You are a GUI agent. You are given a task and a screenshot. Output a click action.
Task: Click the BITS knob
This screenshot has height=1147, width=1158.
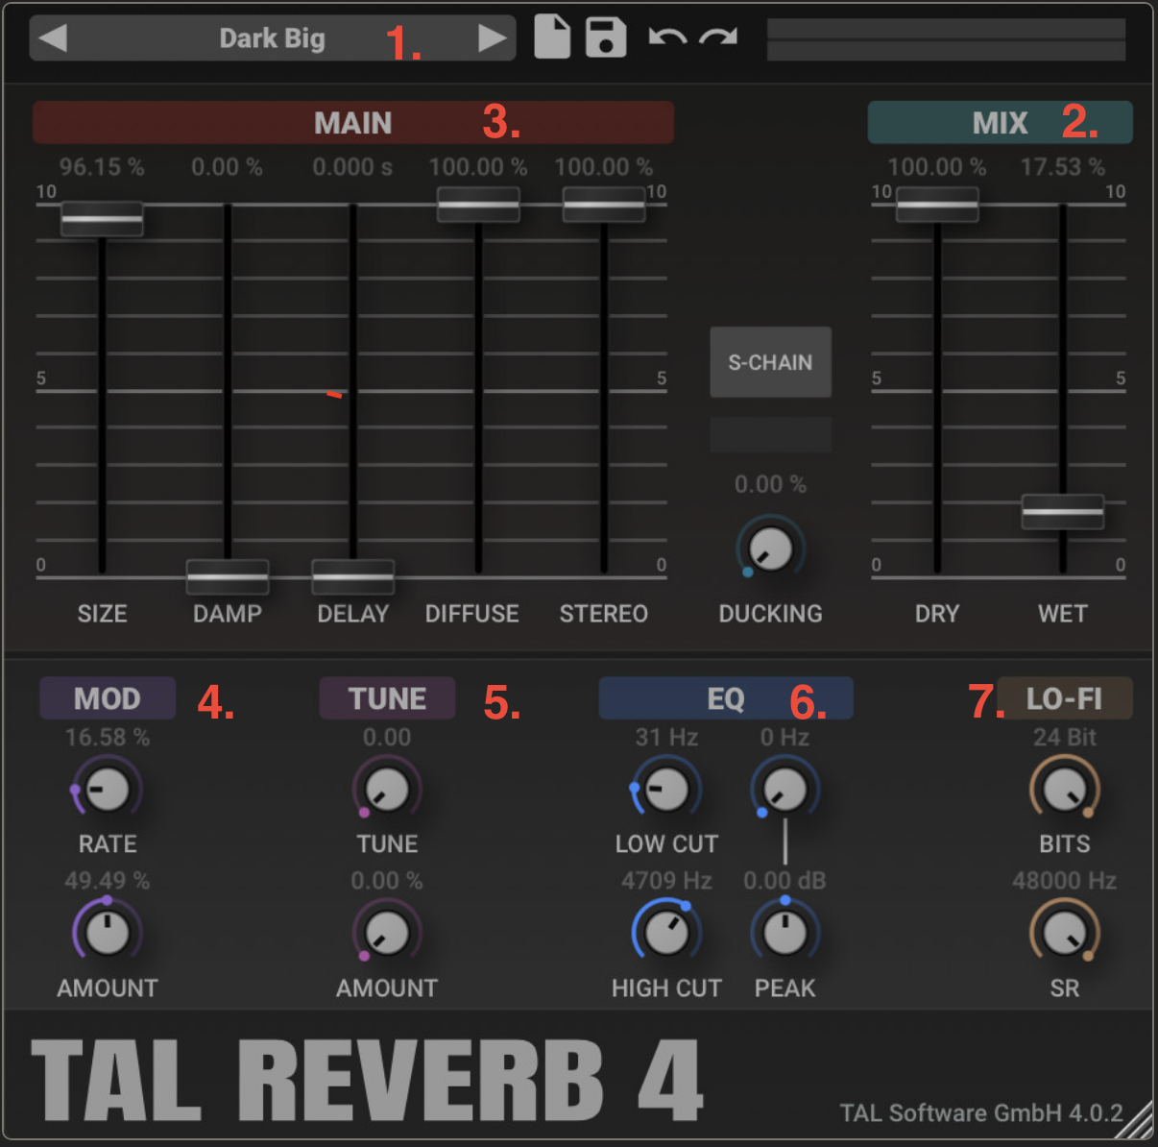click(x=1065, y=790)
